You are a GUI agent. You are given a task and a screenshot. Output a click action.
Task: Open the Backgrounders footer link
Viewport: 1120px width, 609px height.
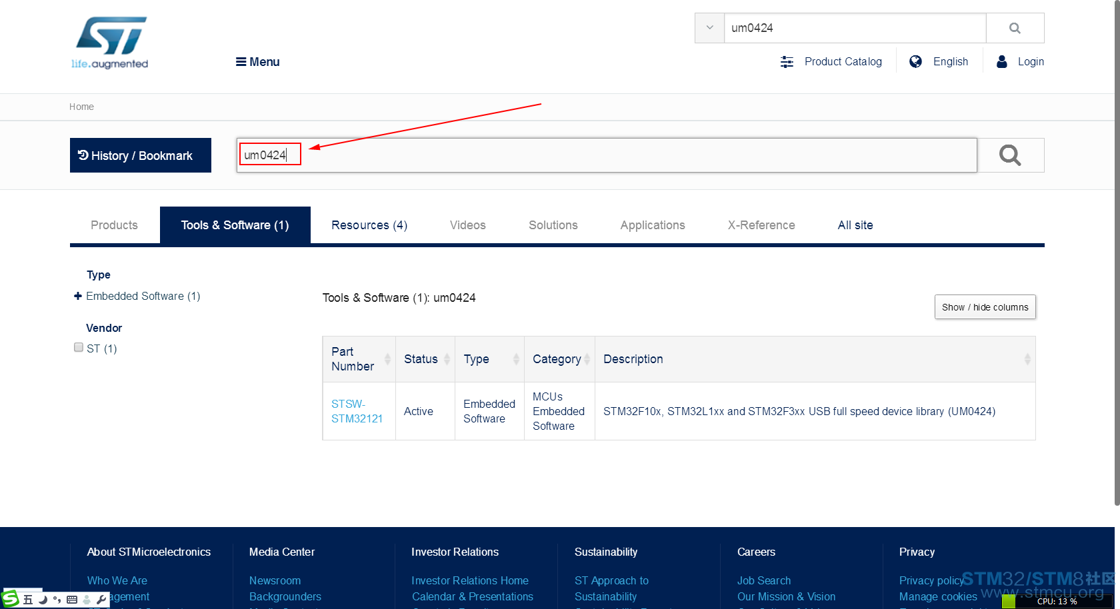(x=285, y=596)
